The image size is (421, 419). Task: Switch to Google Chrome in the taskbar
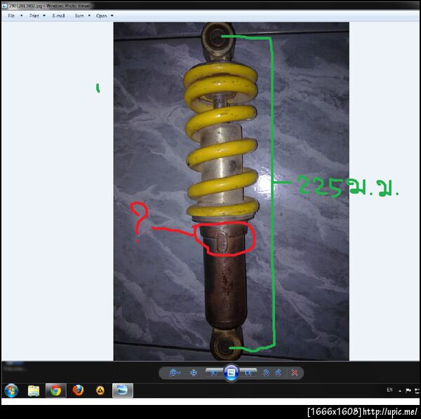[x=55, y=390]
